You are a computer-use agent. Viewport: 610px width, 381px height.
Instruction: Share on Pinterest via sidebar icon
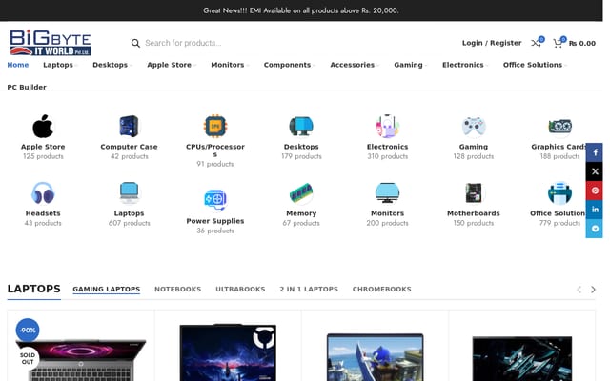(x=595, y=190)
